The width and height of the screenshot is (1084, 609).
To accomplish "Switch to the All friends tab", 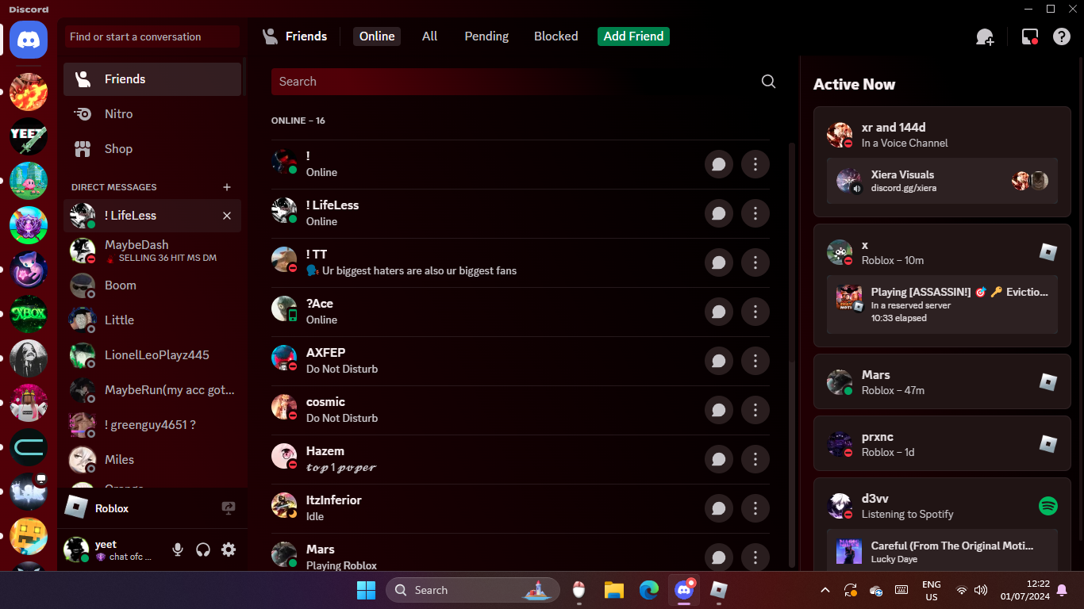I will click(430, 36).
